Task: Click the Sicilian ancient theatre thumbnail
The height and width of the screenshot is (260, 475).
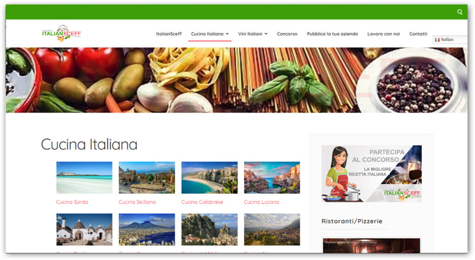Action: [x=147, y=178]
